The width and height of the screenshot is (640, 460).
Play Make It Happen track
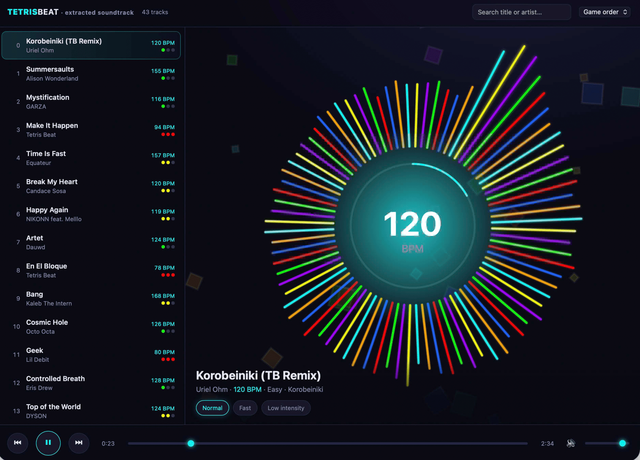point(91,130)
